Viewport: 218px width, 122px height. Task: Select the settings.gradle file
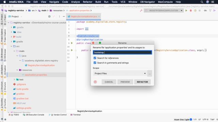click(x=24, y=108)
